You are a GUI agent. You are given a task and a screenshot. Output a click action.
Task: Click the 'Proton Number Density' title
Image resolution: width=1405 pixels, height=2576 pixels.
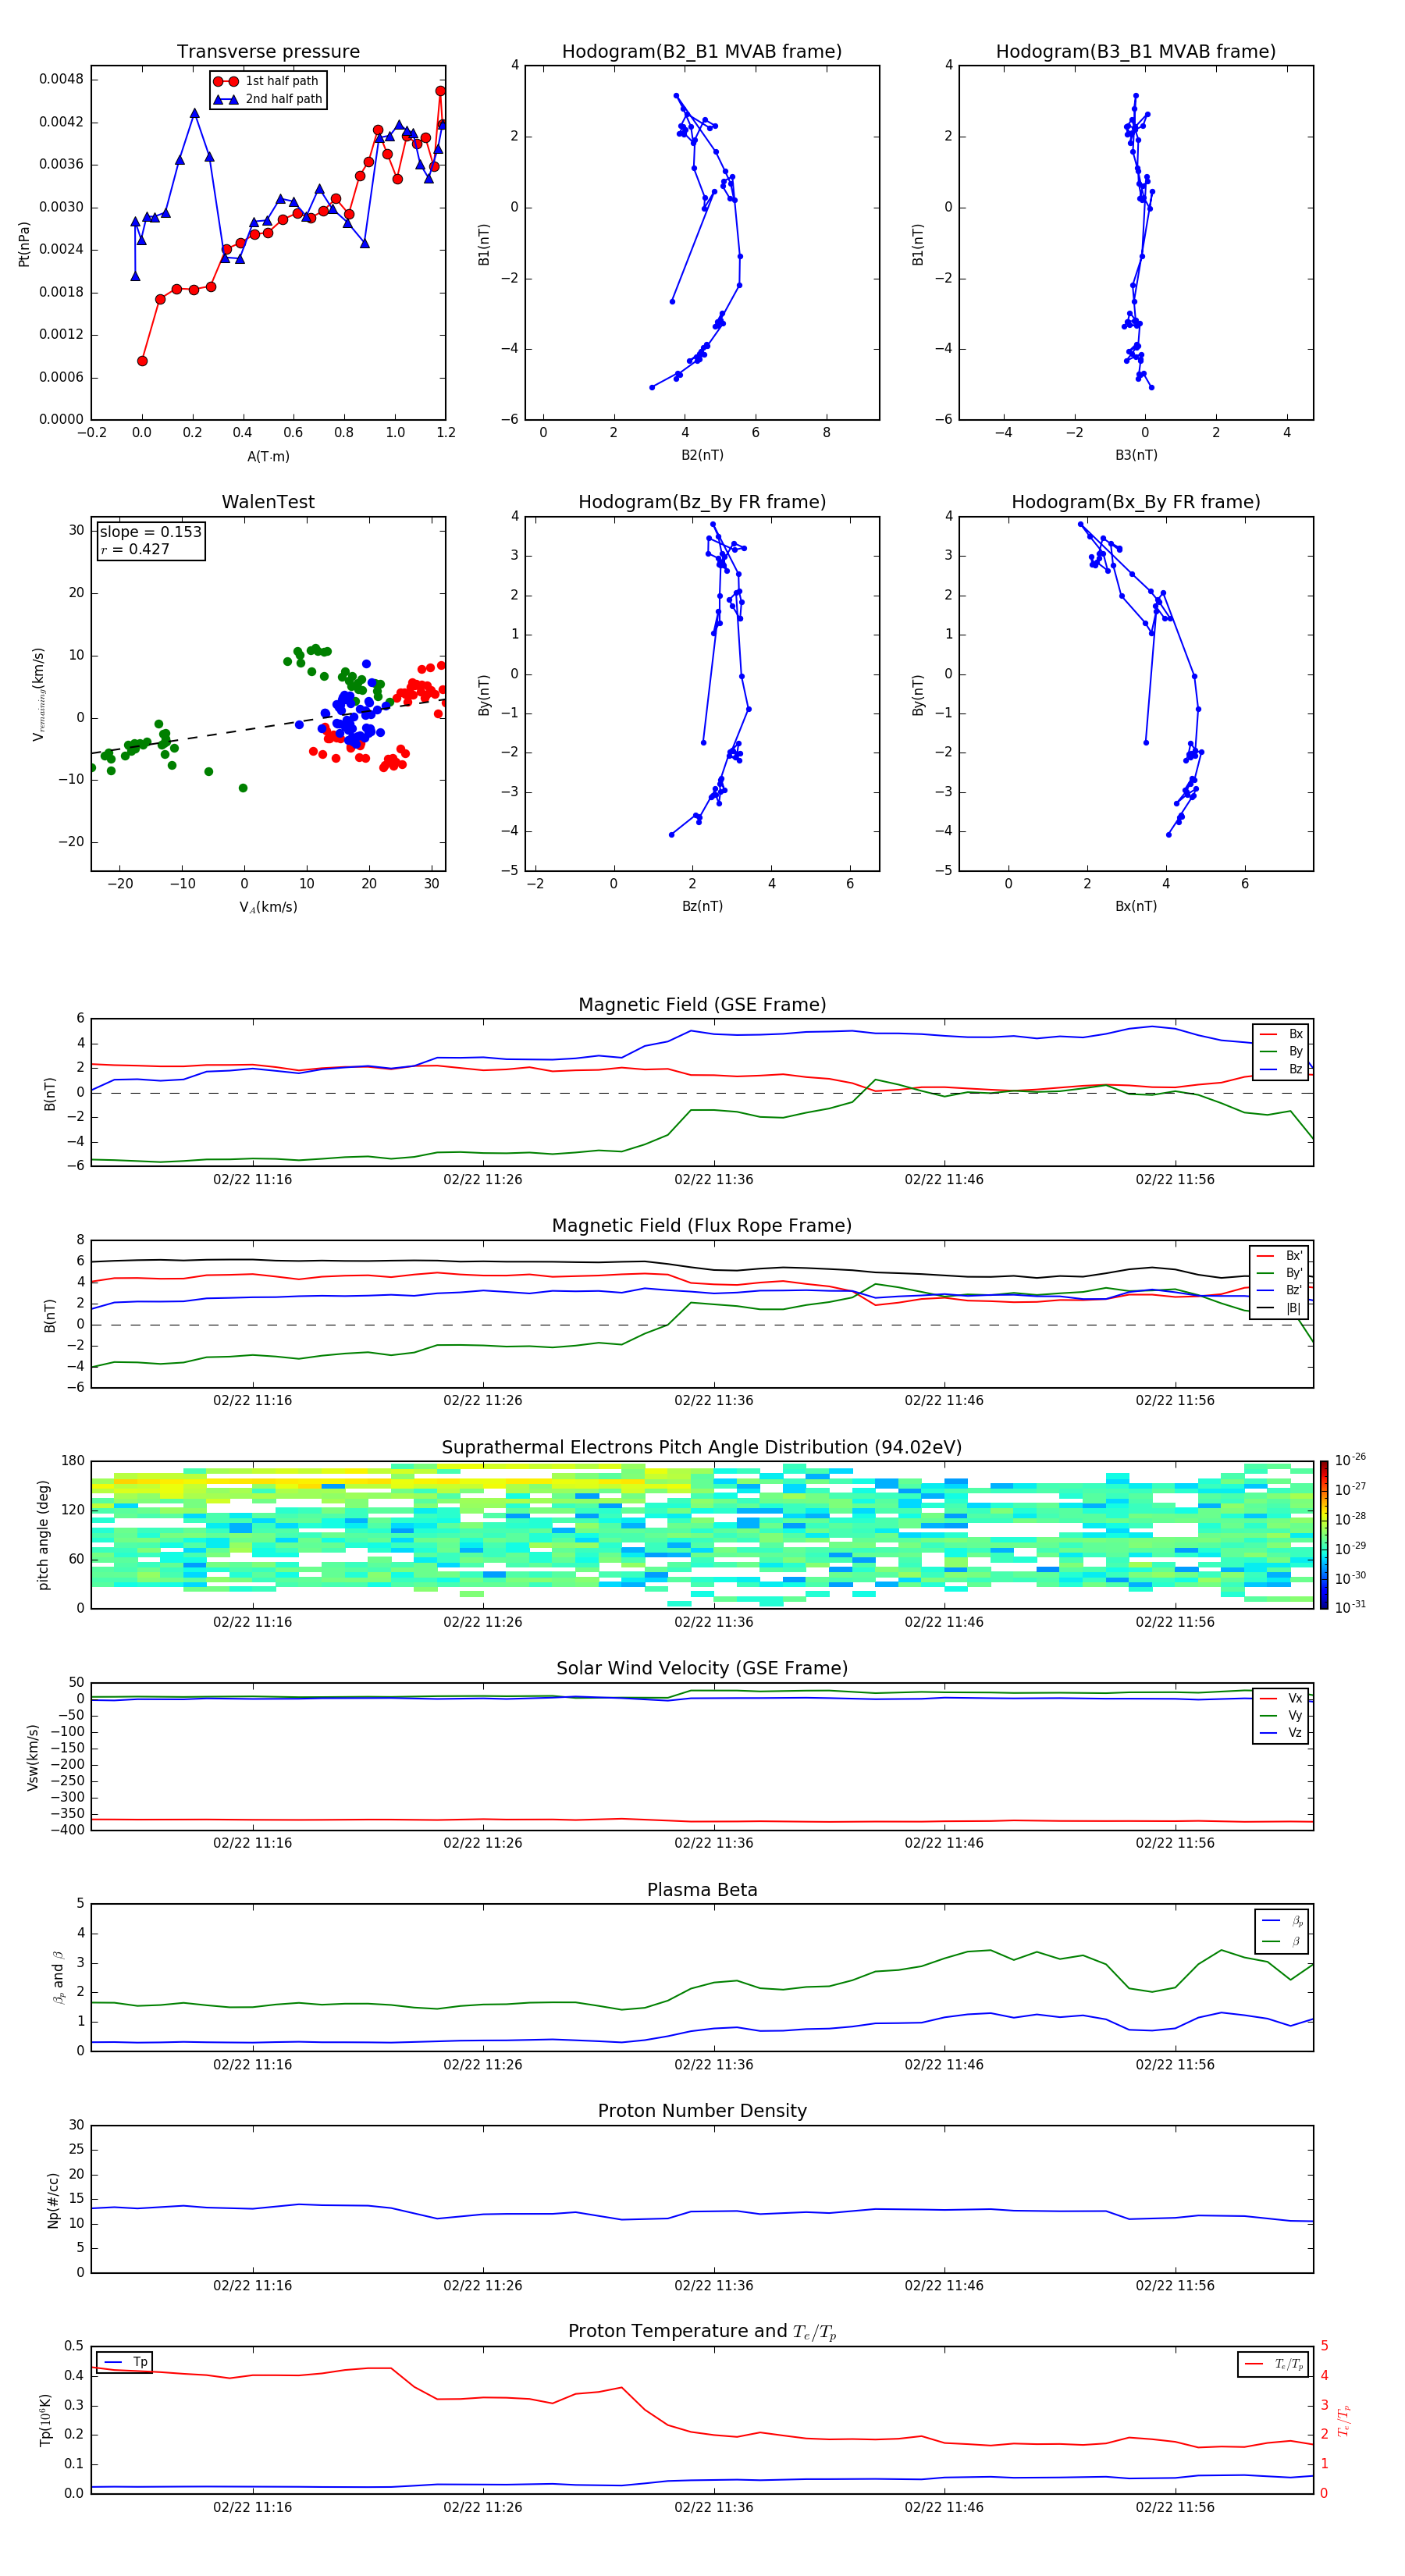(702, 2111)
